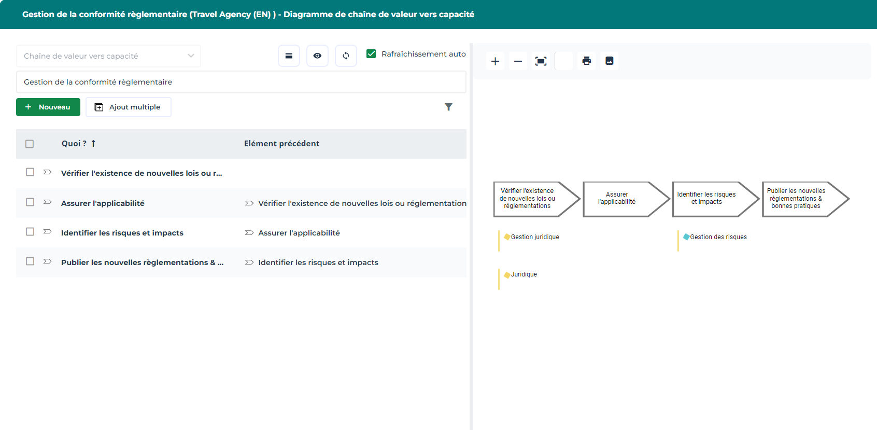Print the value chain diagram
The image size is (877, 430).
coord(586,61)
